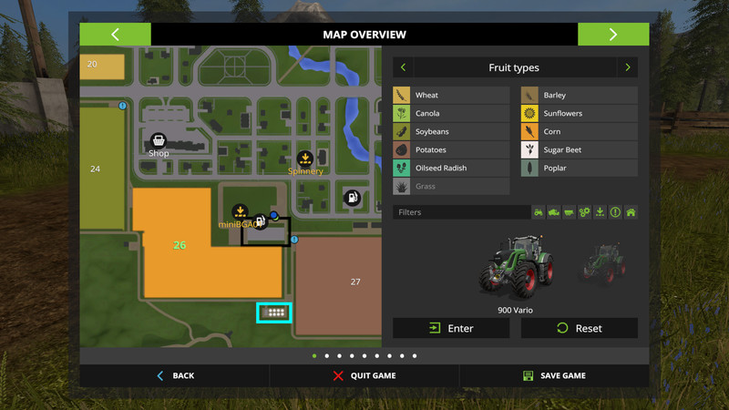Image resolution: width=729 pixels, height=410 pixels.
Task: Click the house filter icon
Action: pos(631,212)
